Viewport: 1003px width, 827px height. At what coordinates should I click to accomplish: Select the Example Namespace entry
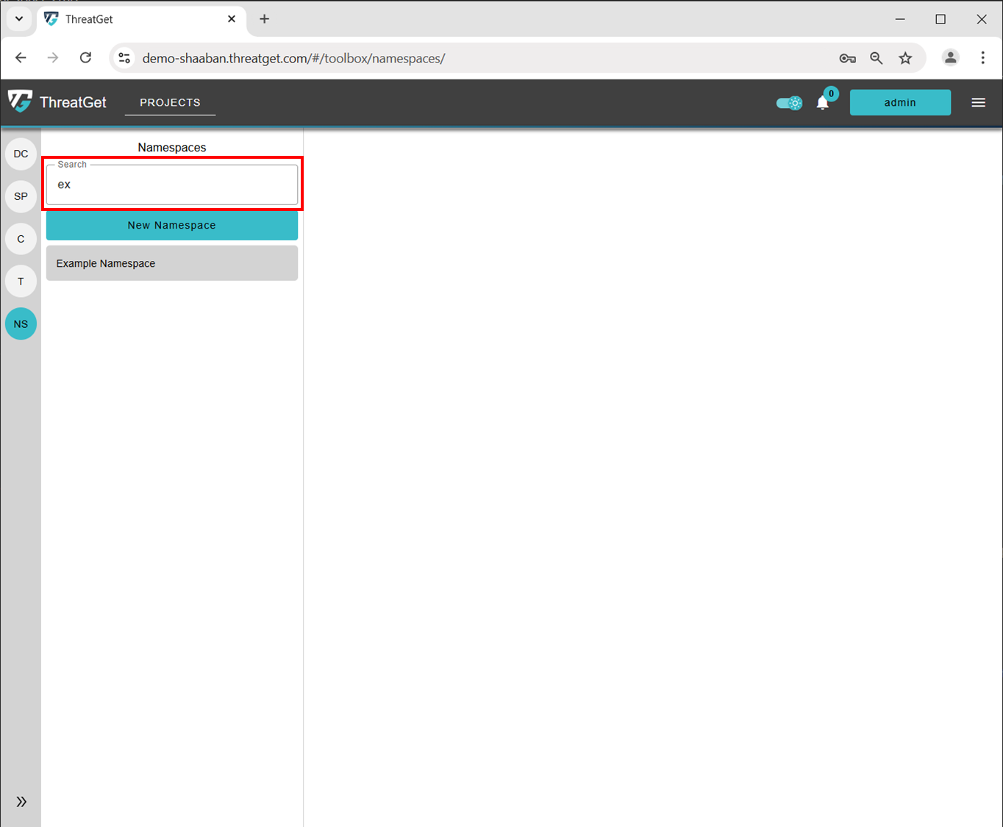click(x=171, y=262)
